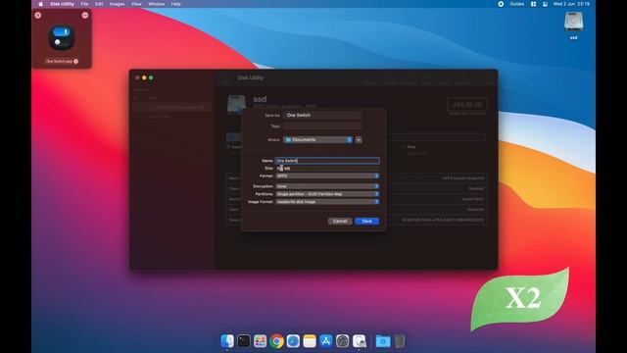627x353 pixels.
Task: Open System Preferences from the Dock
Action: coord(343,341)
